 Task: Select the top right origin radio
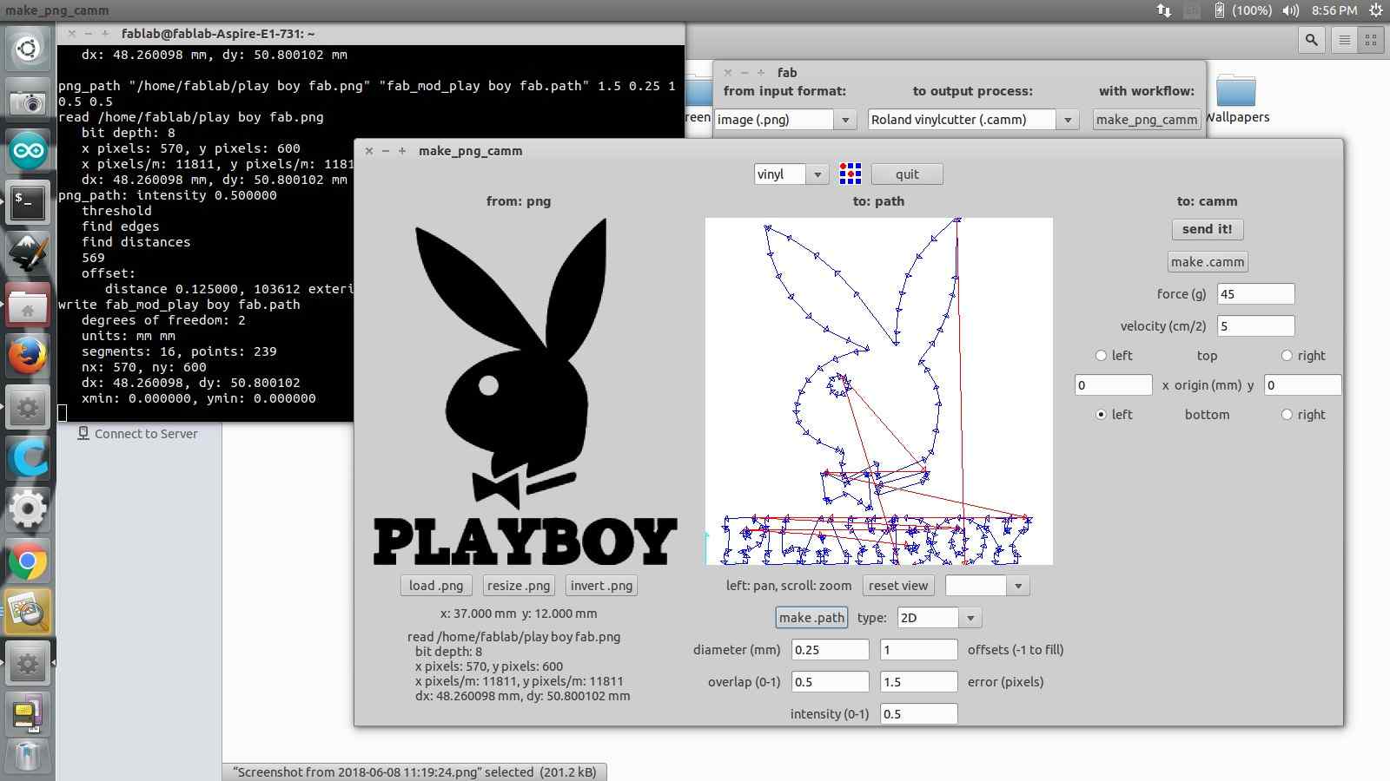coord(1287,356)
